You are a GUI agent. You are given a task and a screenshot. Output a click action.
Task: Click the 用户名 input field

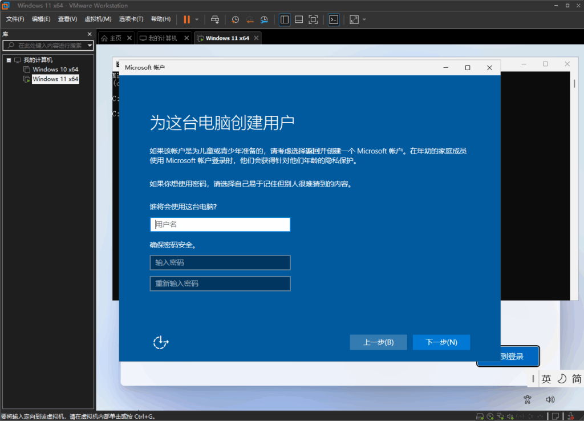tap(220, 224)
